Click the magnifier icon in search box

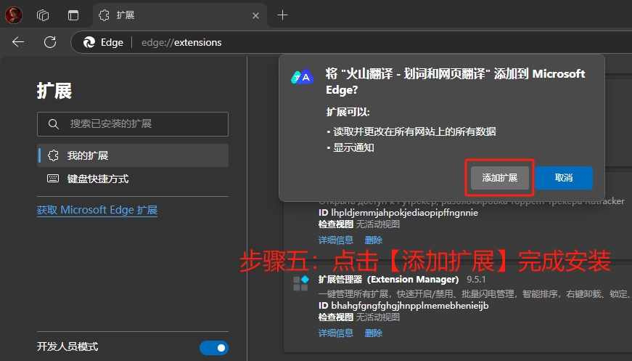(x=53, y=123)
